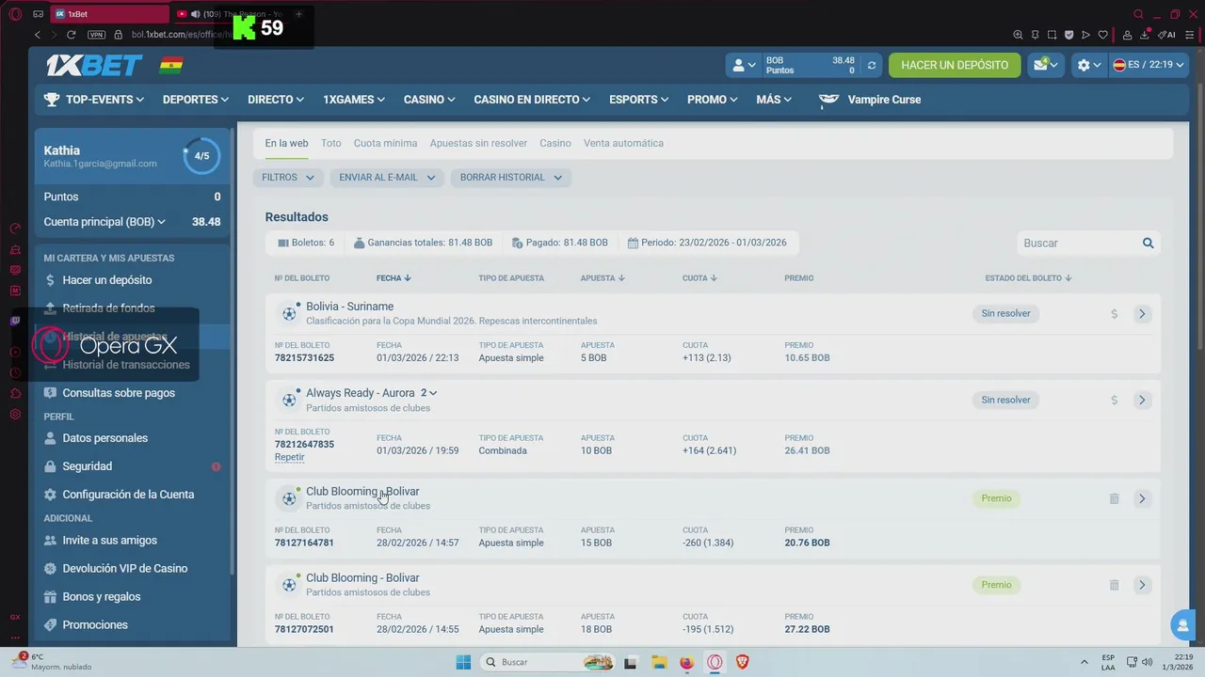1205x677 pixels.
Task: Click HACER UN DEPÓSITO button
Action: click(x=955, y=65)
